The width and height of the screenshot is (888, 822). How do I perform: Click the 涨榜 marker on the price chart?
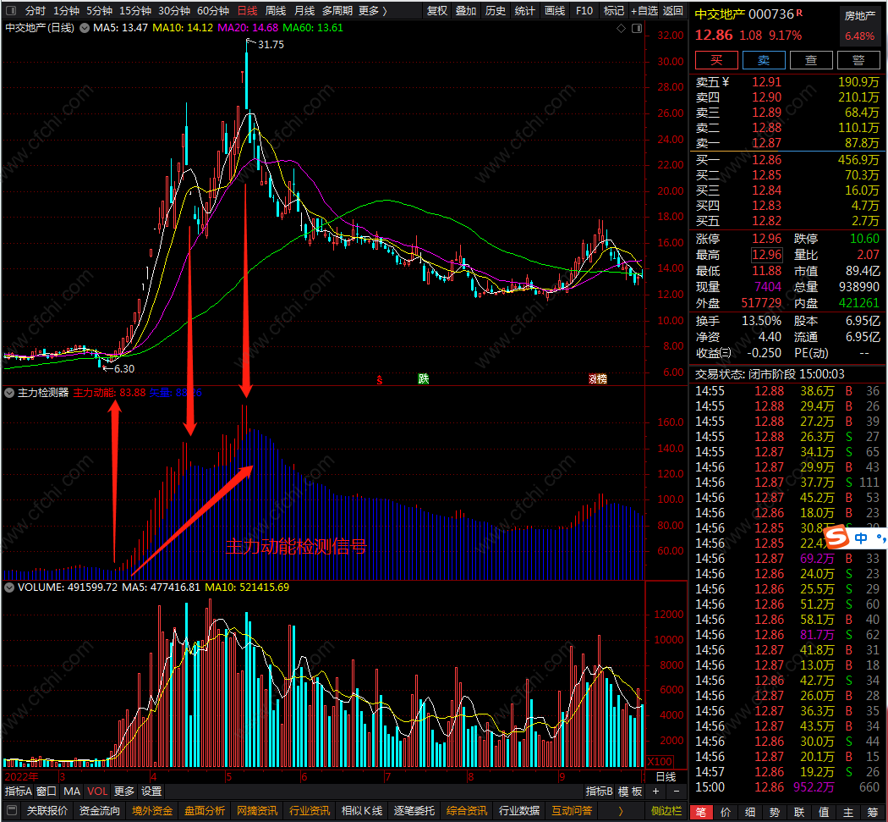598,378
